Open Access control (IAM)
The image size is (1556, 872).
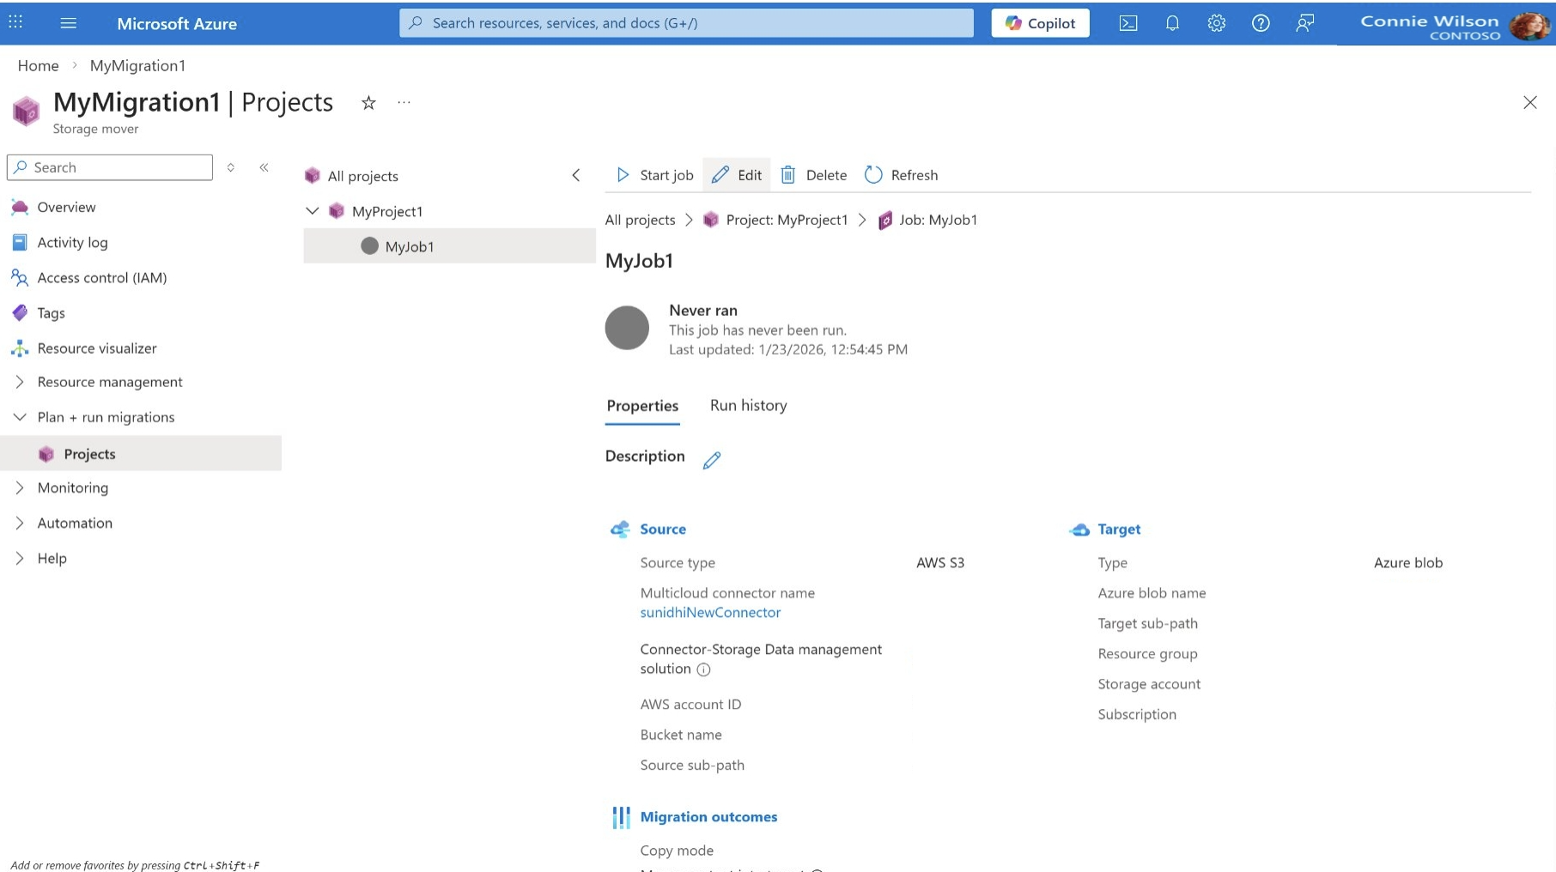pos(102,277)
